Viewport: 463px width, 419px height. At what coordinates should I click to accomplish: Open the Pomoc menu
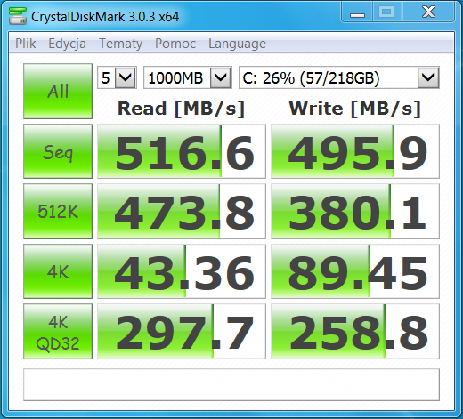(175, 44)
